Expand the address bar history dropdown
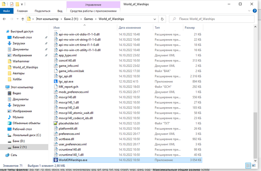Image resolution: width=261 pixels, height=171 pixels. (x=155, y=19)
